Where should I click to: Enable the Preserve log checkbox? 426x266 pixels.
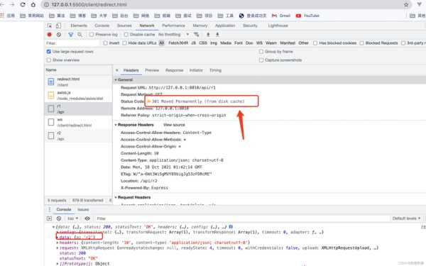[x=92, y=35]
